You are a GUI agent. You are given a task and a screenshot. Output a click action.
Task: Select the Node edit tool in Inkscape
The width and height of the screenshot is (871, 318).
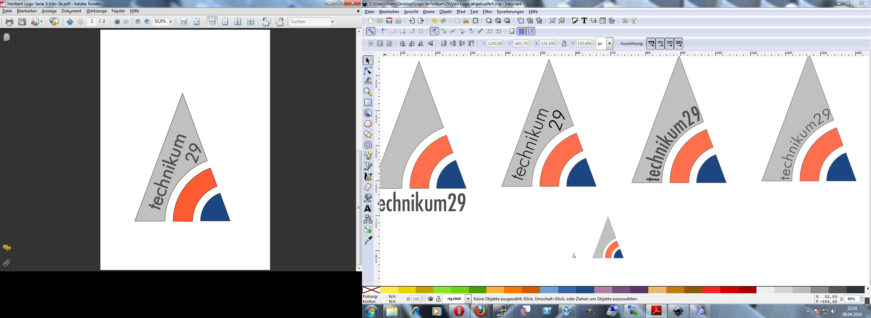(368, 71)
